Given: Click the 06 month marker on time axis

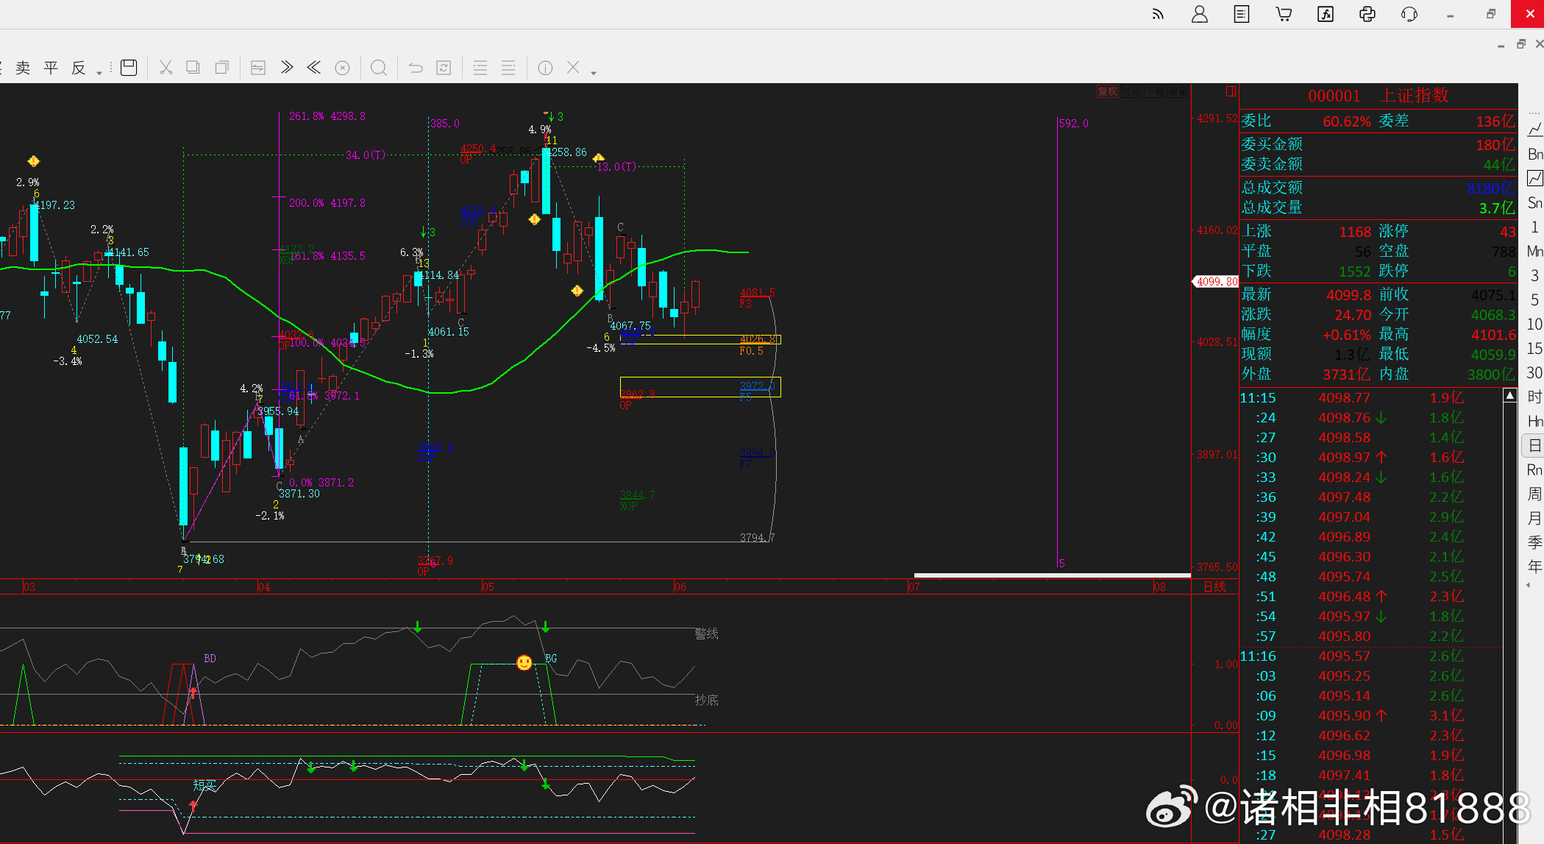Looking at the screenshot, I should point(680,587).
